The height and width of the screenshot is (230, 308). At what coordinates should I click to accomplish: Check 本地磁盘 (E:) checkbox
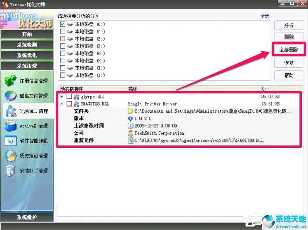coord(63,39)
